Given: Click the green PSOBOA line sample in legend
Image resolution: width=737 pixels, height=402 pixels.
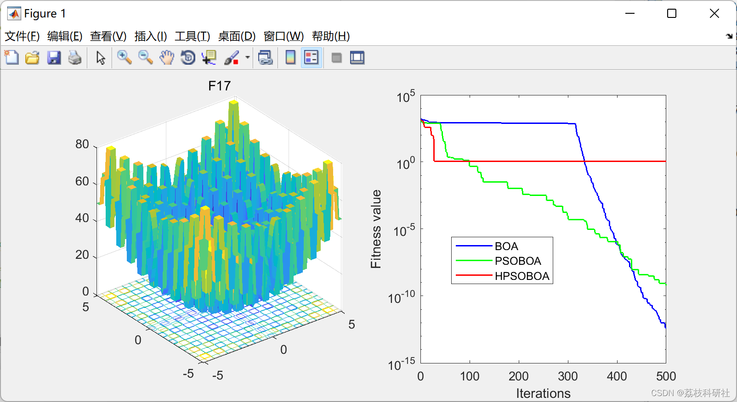Looking at the screenshot, I should coord(474,261).
